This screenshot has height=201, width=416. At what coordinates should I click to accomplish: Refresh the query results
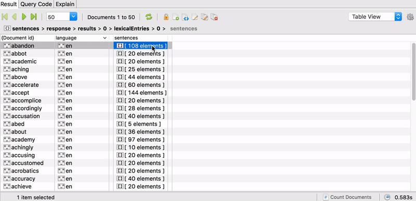click(149, 17)
